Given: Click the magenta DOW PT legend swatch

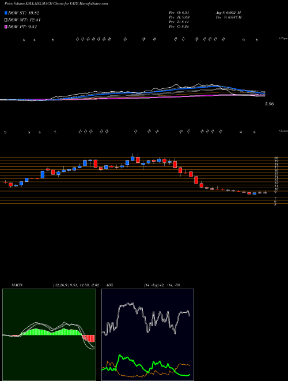Looking at the screenshot, I should pyautogui.click(x=6, y=27).
